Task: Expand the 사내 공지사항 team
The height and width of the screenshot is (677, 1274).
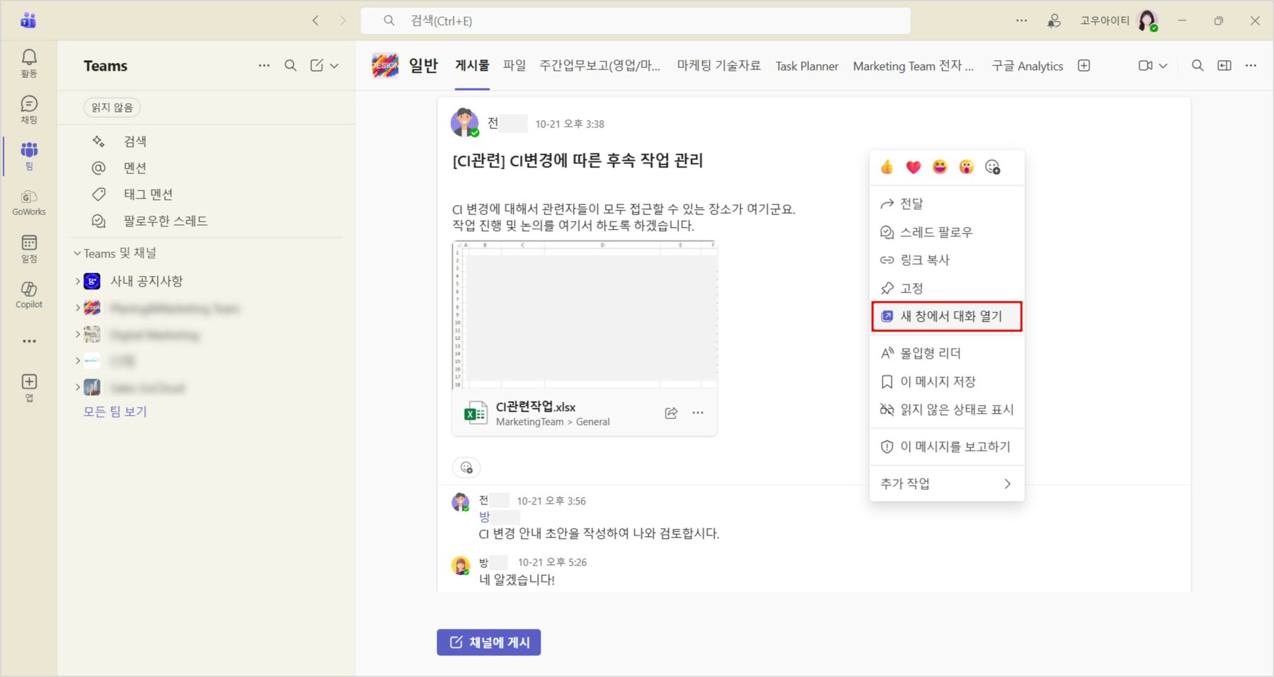Action: [78, 282]
